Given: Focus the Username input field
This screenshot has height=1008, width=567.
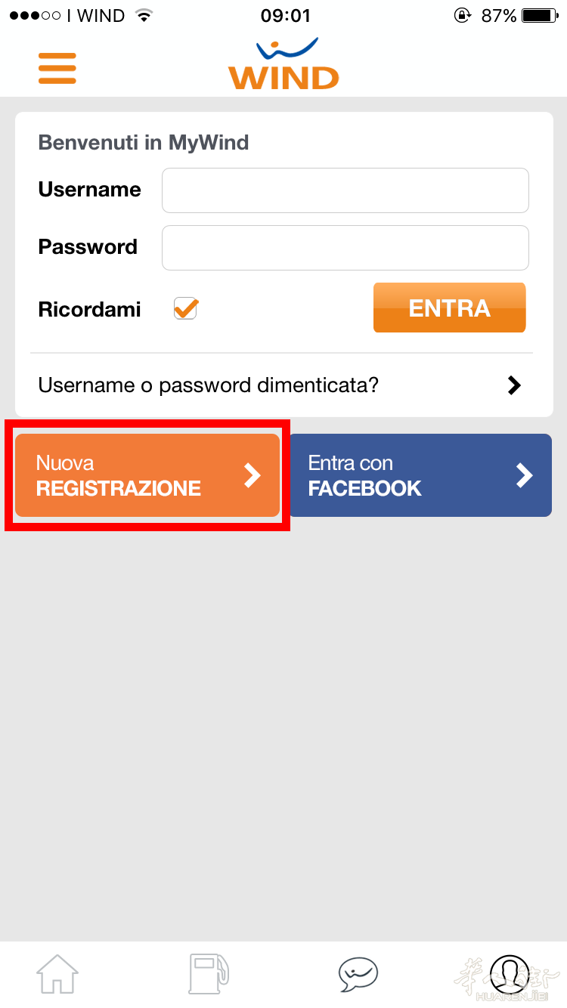Looking at the screenshot, I should pyautogui.click(x=345, y=190).
